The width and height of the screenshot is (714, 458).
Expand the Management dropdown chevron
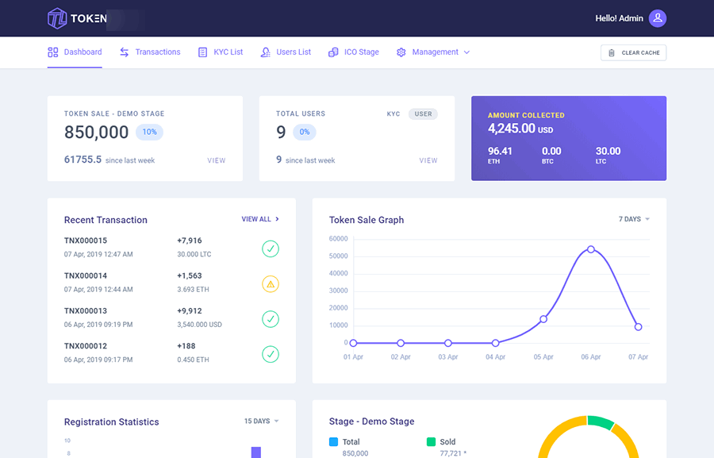(x=466, y=52)
